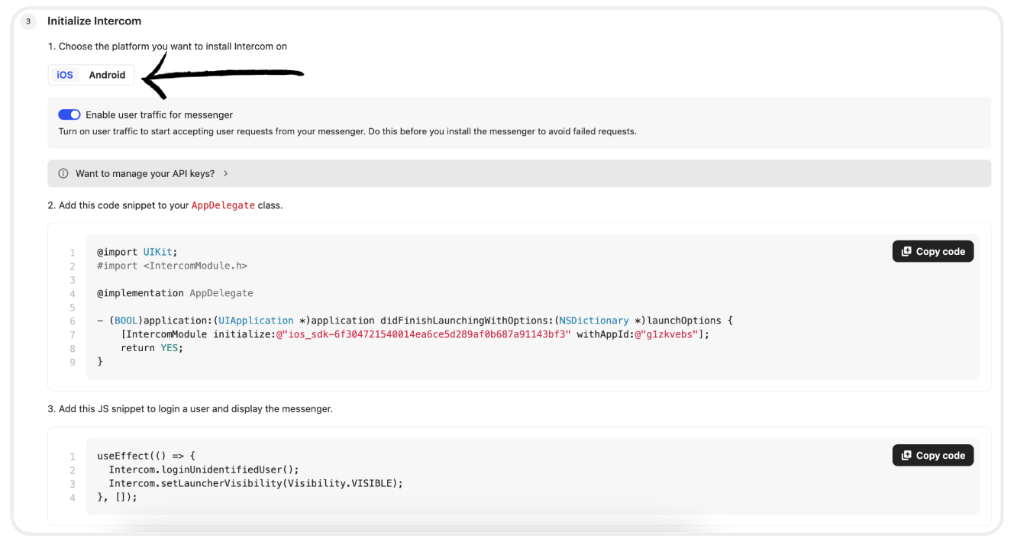Select the iOS platform tab
This screenshot has width=1014, height=545.
click(x=65, y=75)
